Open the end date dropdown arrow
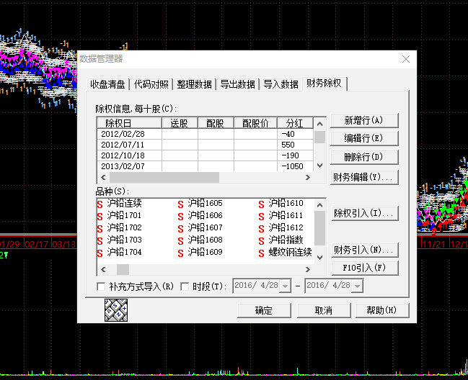Viewport: 468px width, 380px height. 357,286
